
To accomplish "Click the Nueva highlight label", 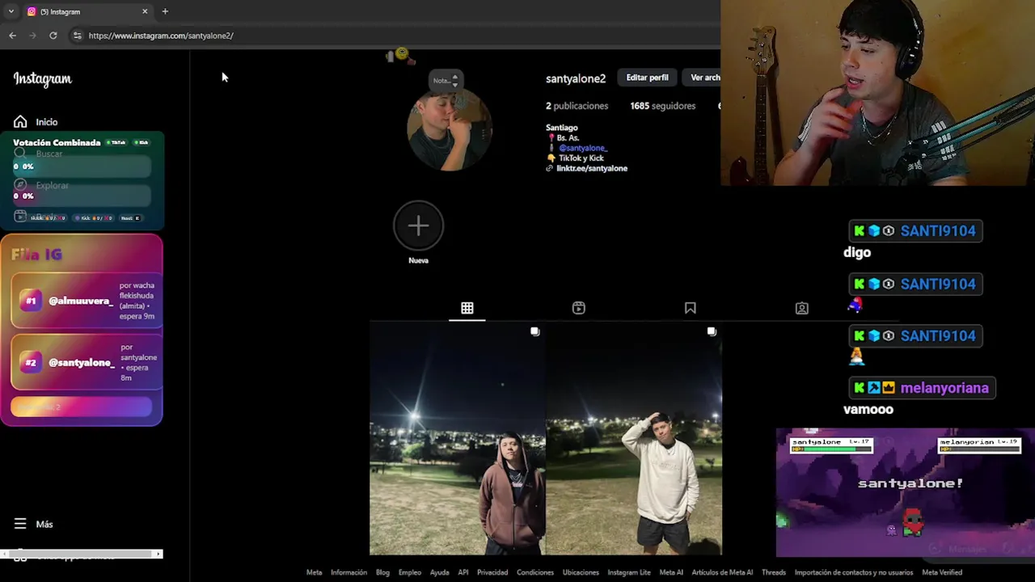I will (x=418, y=260).
